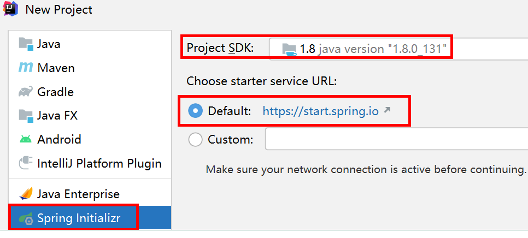Choose Gradle project type in list

pos(55,92)
